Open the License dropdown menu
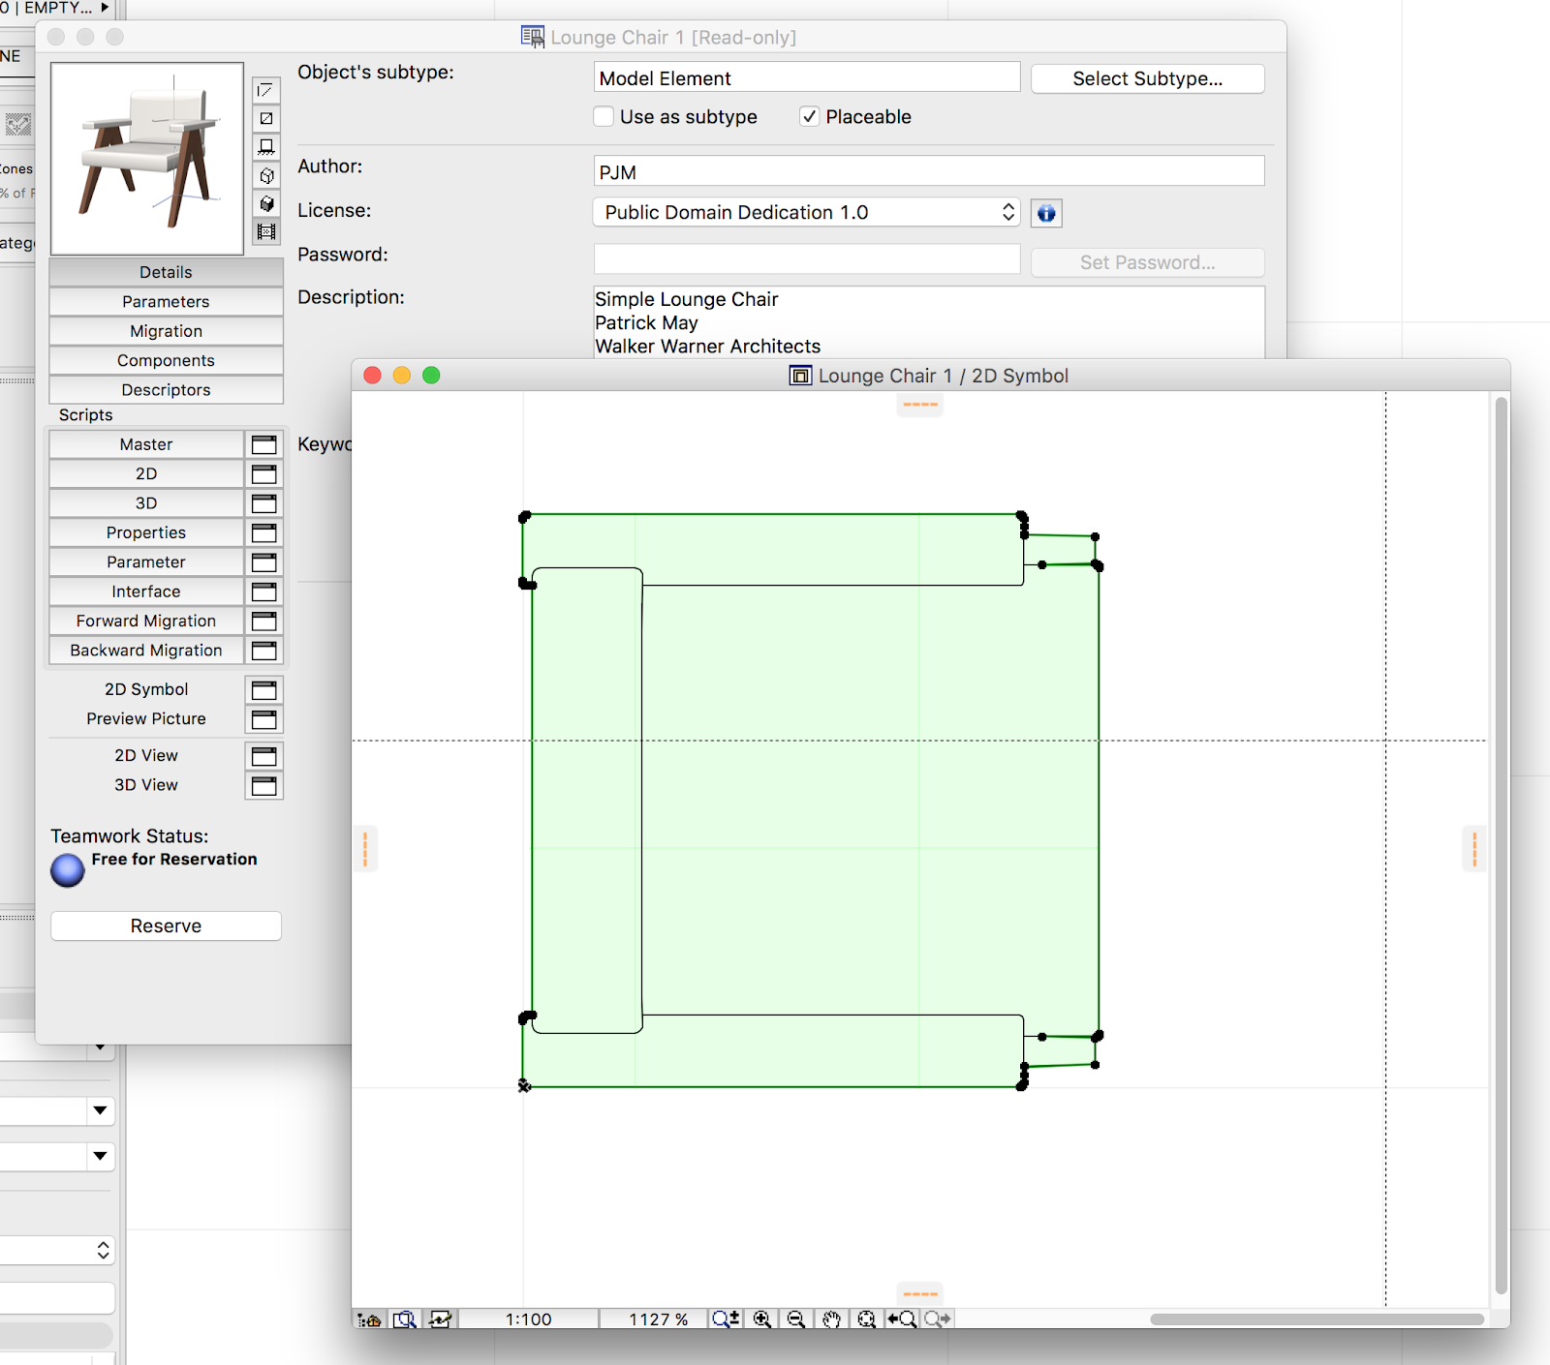The image size is (1550, 1365). 806,213
